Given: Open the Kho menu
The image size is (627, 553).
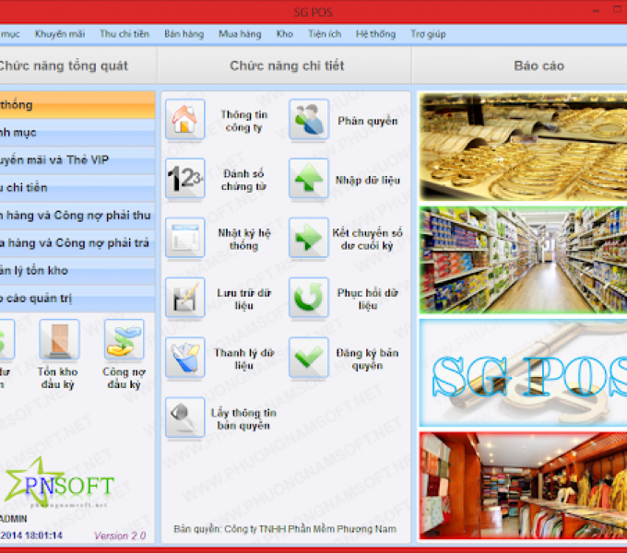Looking at the screenshot, I should click(284, 34).
